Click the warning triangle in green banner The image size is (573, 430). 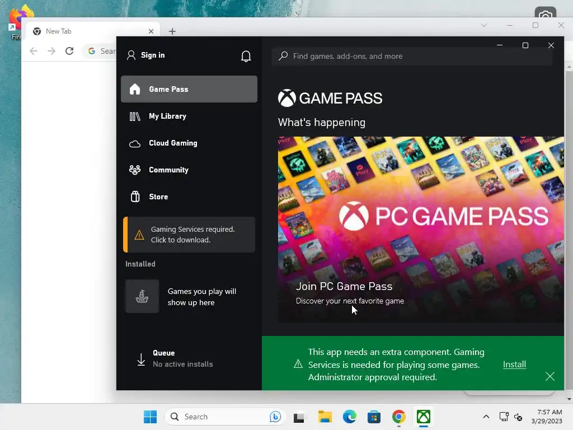[298, 364]
